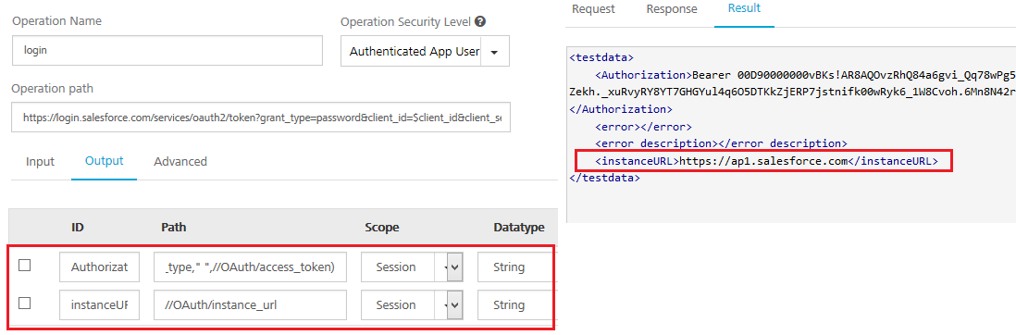Click the Operation Name field containing login
Image resolution: width=1016 pixels, height=335 pixels.
click(x=167, y=51)
